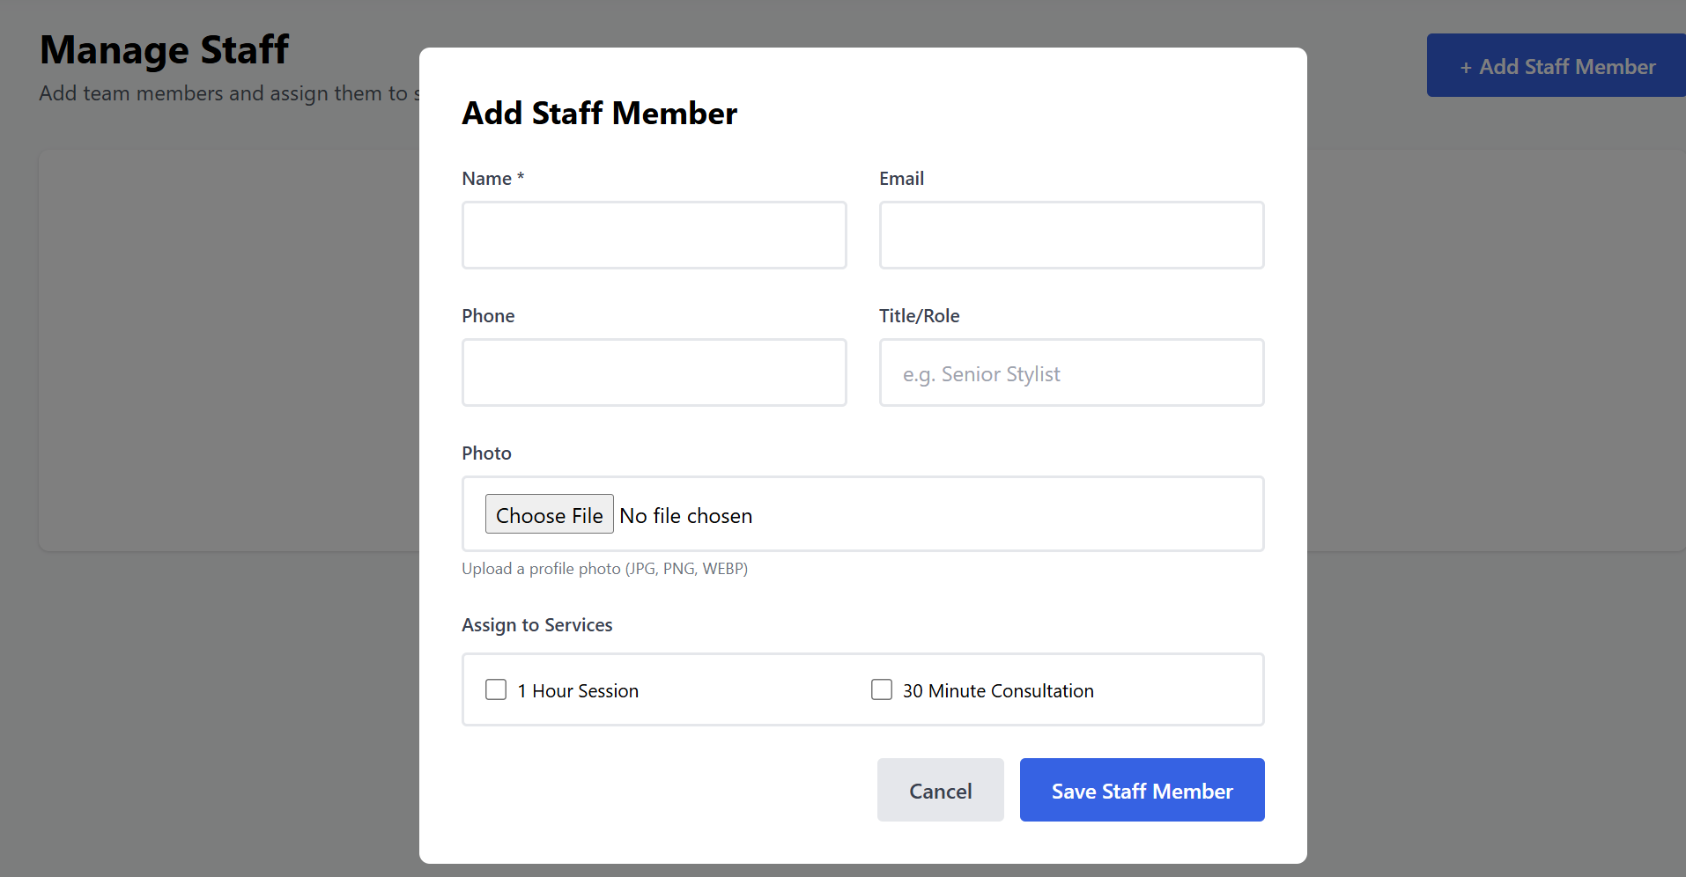Click the '1 Hour Session' label text

[x=578, y=691]
